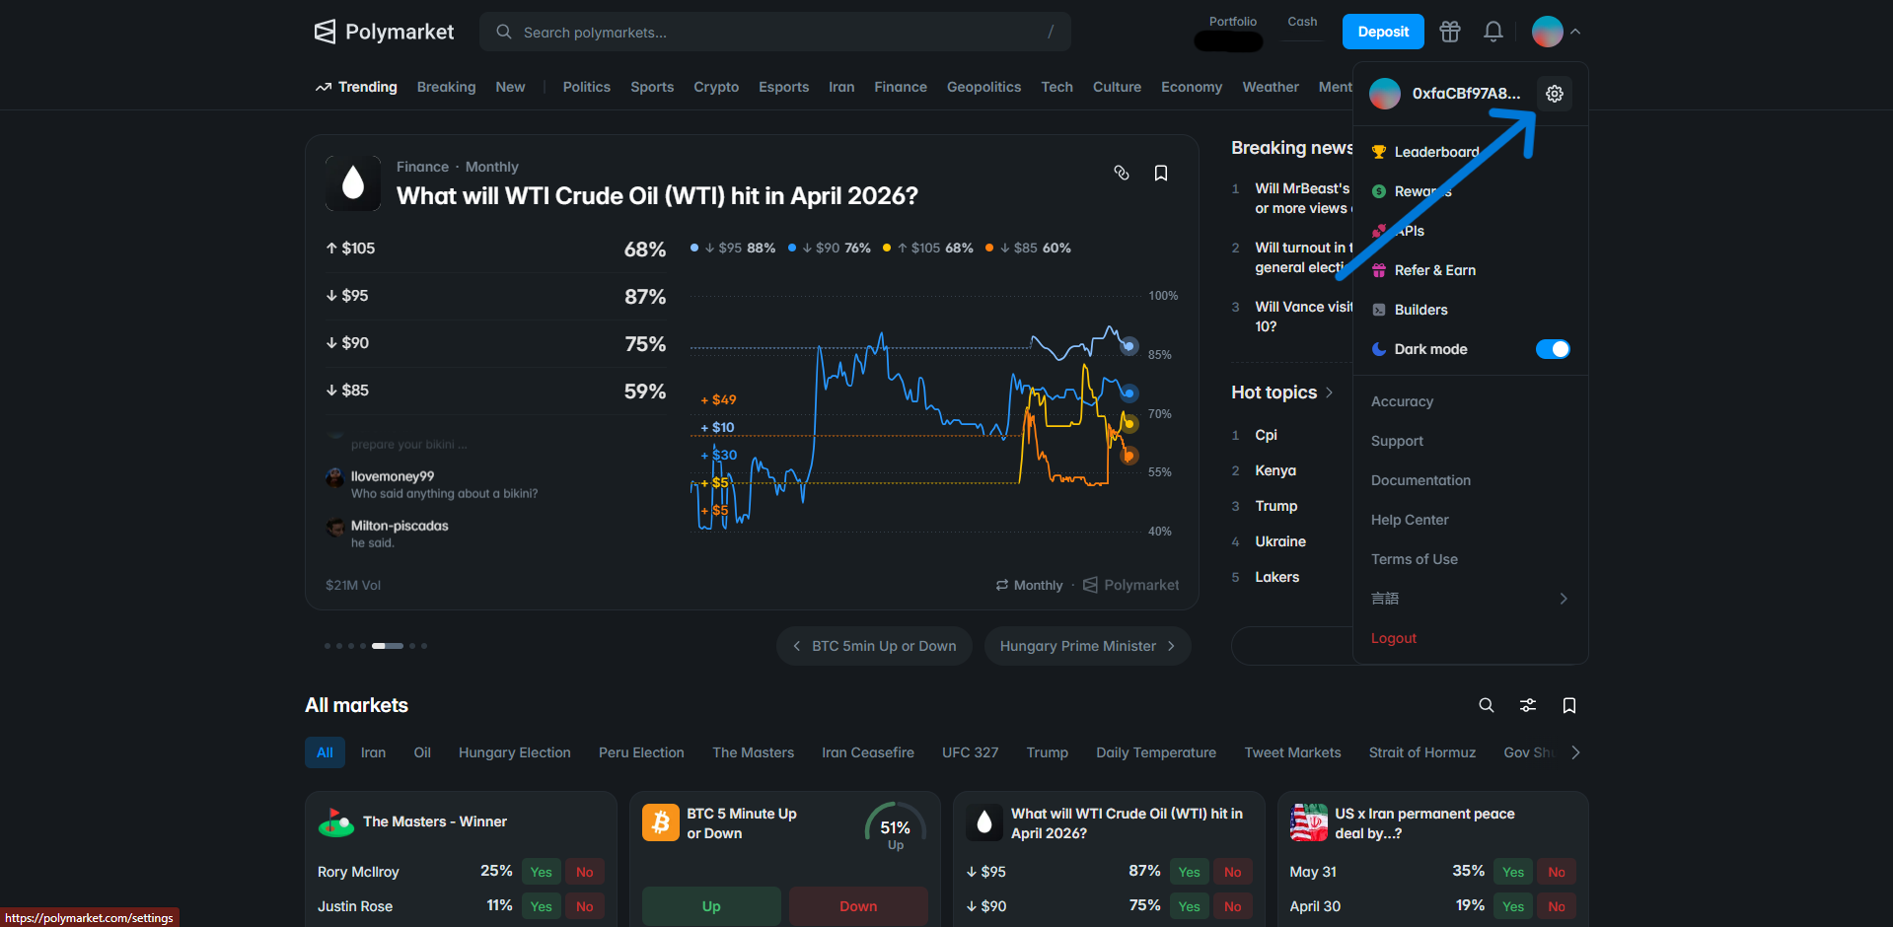Click Builders icon in menu
1893x927 pixels.
(x=1379, y=310)
